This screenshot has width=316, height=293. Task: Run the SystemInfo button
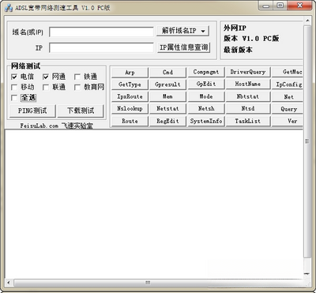pyautogui.click(x=206, y=121)
